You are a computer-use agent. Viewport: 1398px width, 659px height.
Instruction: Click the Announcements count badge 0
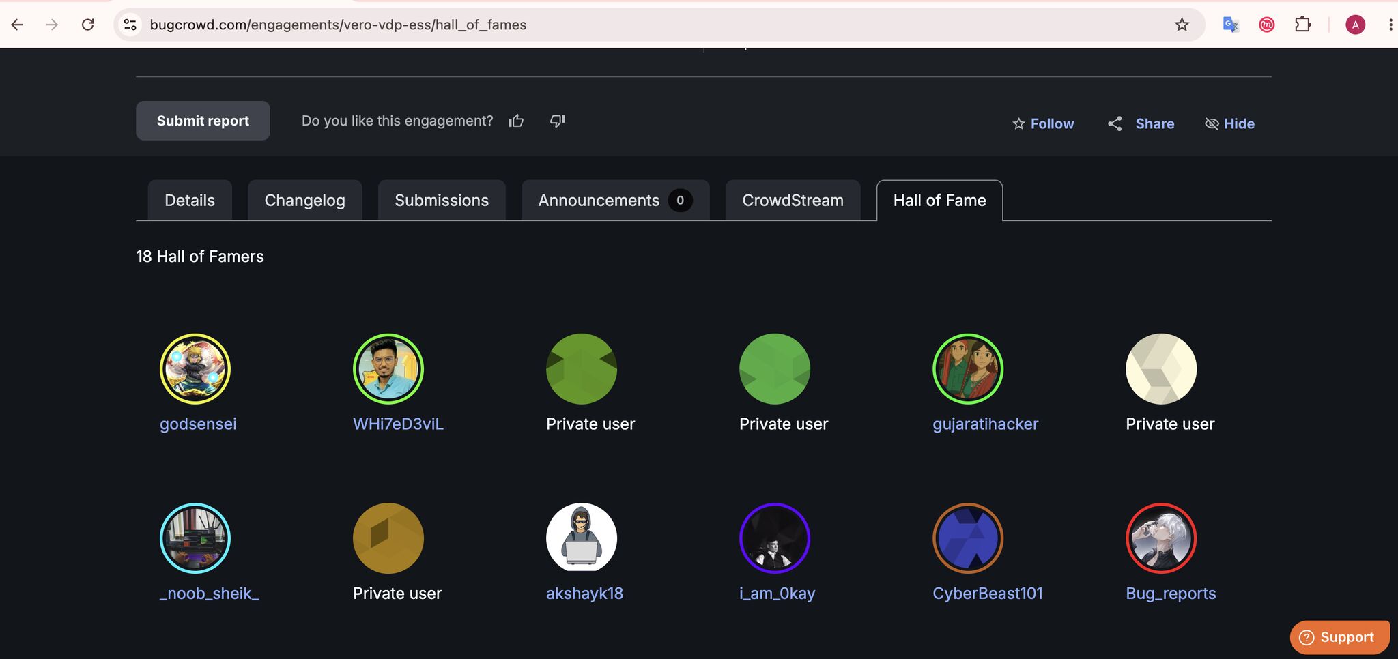[x=680, y=200]
